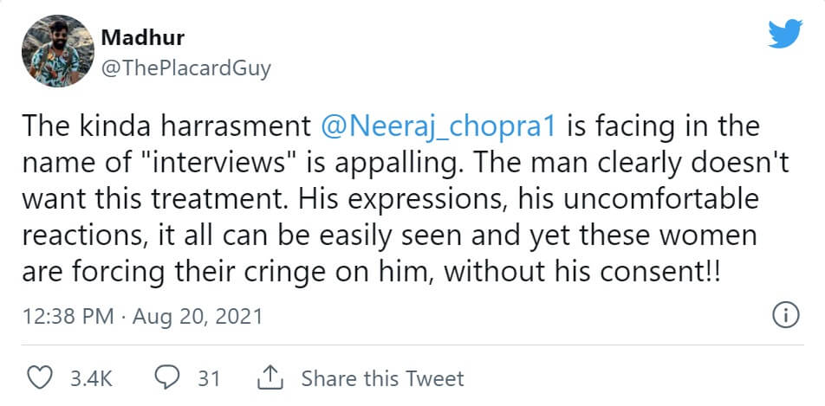Screen dimensions: 825x406
Task: Click the share arrow icon
Action: coord(271,378)
